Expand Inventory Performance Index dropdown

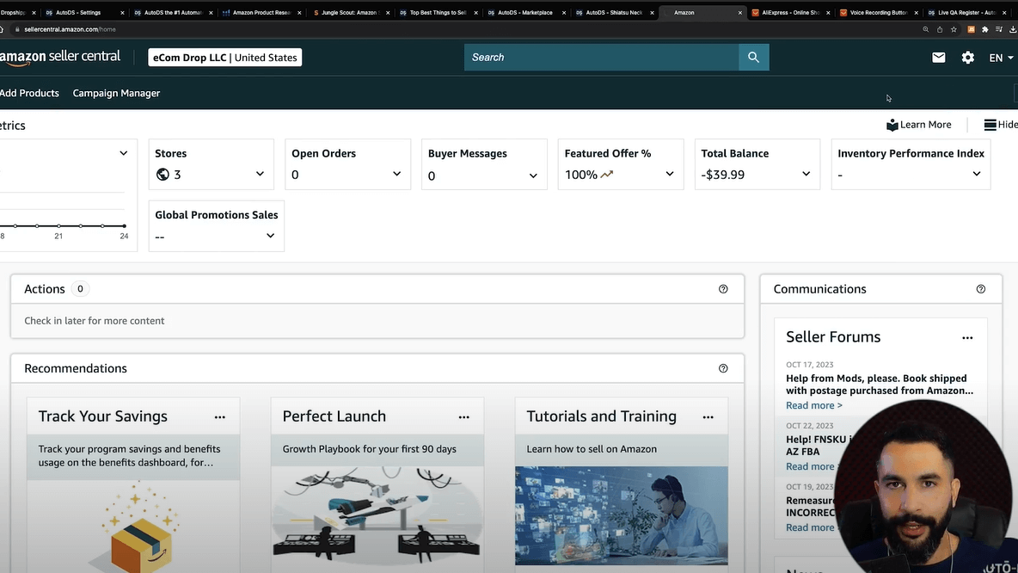(977, 174)
